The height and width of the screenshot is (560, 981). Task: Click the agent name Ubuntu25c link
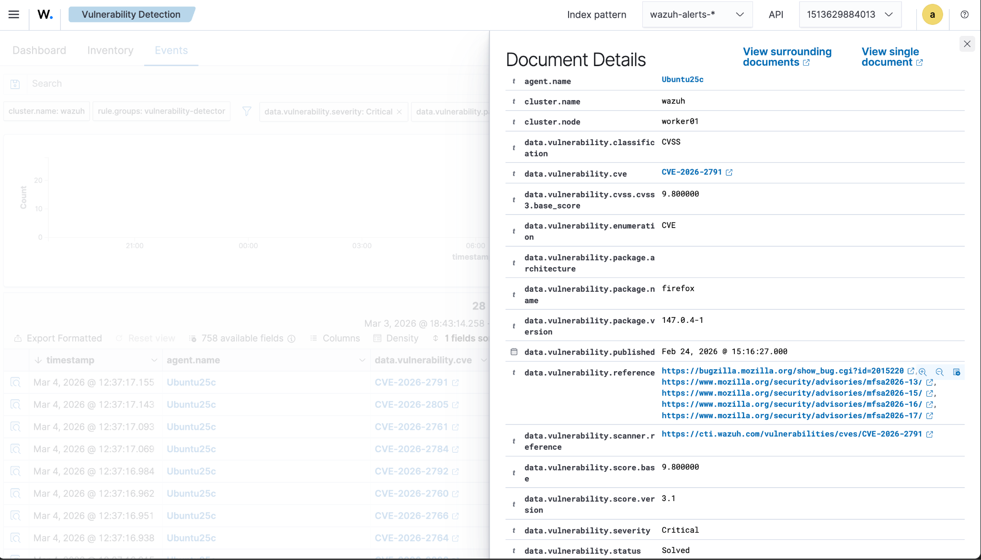682,80
